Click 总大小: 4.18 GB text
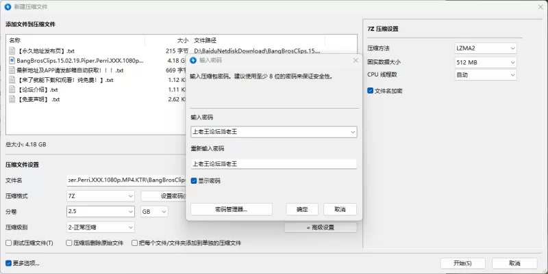This screenshot has height=274, width=548. click(26, 144)
